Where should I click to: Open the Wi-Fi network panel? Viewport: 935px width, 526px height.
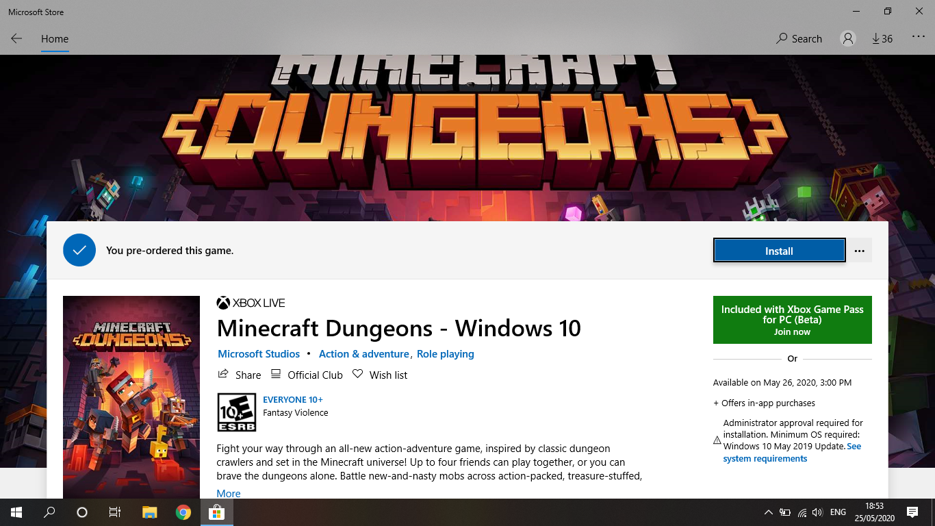(802, 512)
